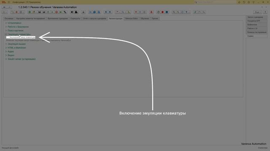Switch to the 'Vanessa Editor' tab
The height and width of the screenshot is (151, 270).
tap(131, 18)
